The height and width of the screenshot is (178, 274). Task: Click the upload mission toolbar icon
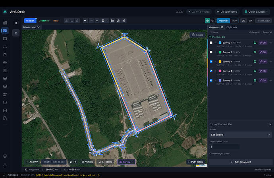pyautogui.click(x=71, y=21)
